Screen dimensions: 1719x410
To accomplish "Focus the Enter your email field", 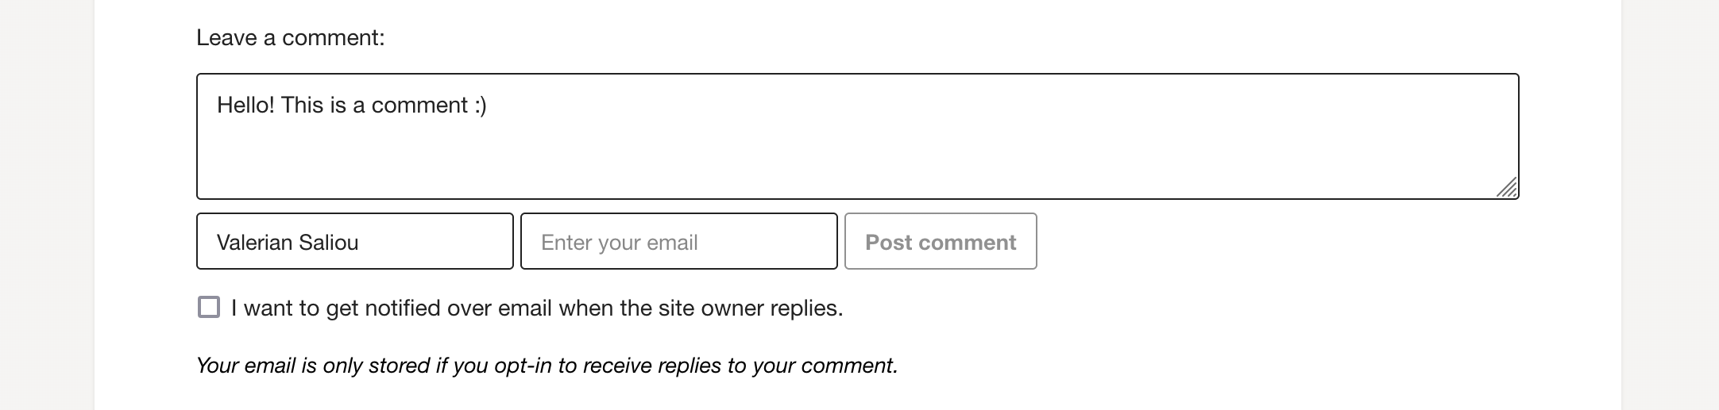I will coord(678,242).
